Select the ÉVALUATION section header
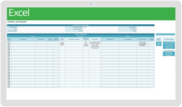This screenshot has width=182, height=107. pyautogui.click(x=80, y=36)
